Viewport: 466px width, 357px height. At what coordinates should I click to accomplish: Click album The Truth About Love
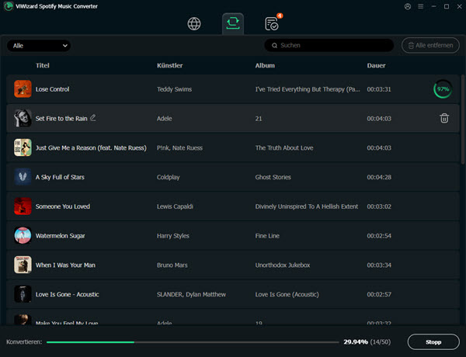coord(284,148)
